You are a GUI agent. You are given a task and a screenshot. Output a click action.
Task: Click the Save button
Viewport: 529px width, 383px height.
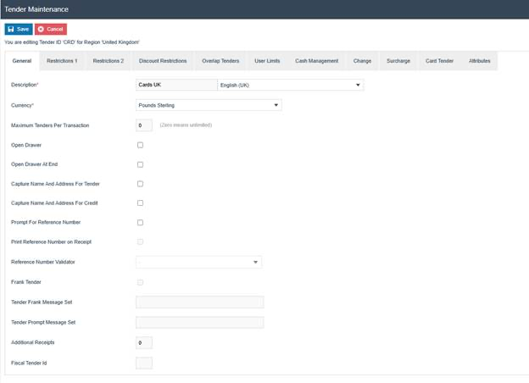coord(18,29)
